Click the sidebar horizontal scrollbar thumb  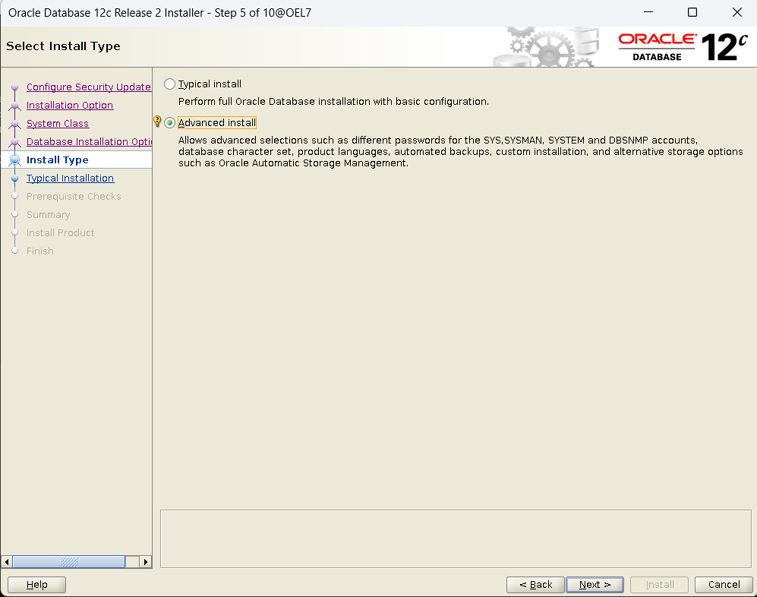pos(69,562)
